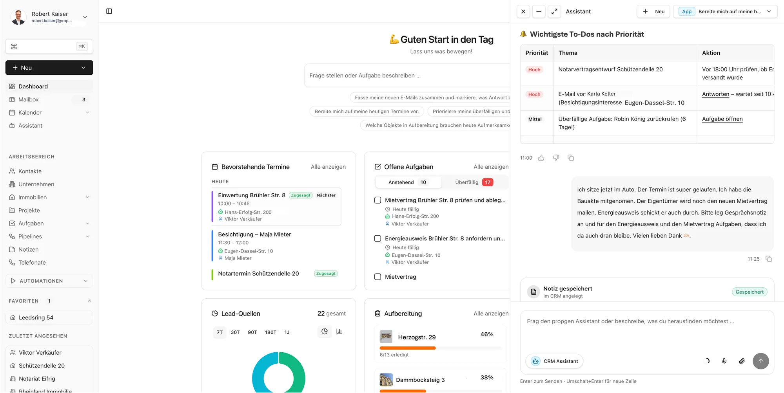Click the Aufgabe öffnen link
The image size is (784, 393).
722,119
